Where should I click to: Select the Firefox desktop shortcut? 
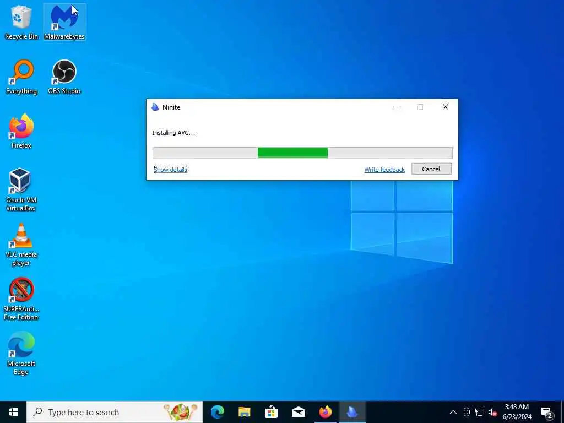(21, 131)
